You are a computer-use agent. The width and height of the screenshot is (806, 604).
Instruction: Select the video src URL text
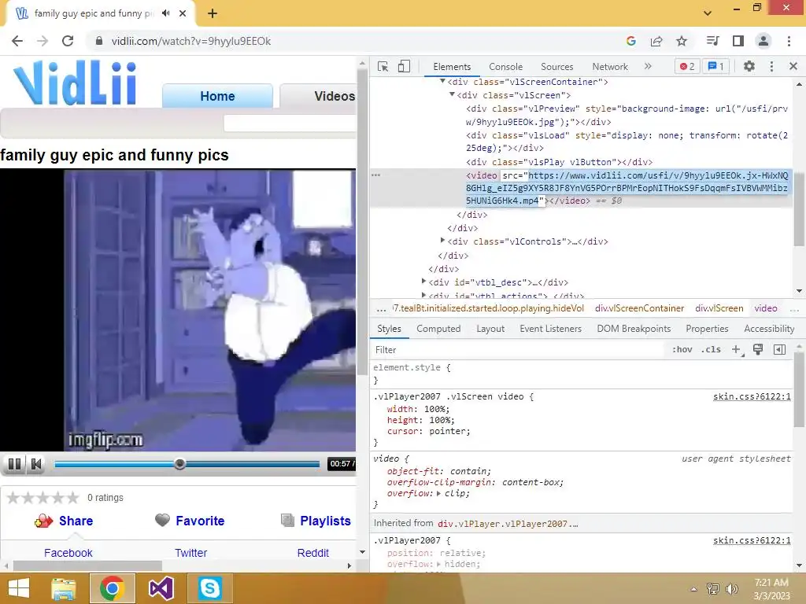[627, 188]
